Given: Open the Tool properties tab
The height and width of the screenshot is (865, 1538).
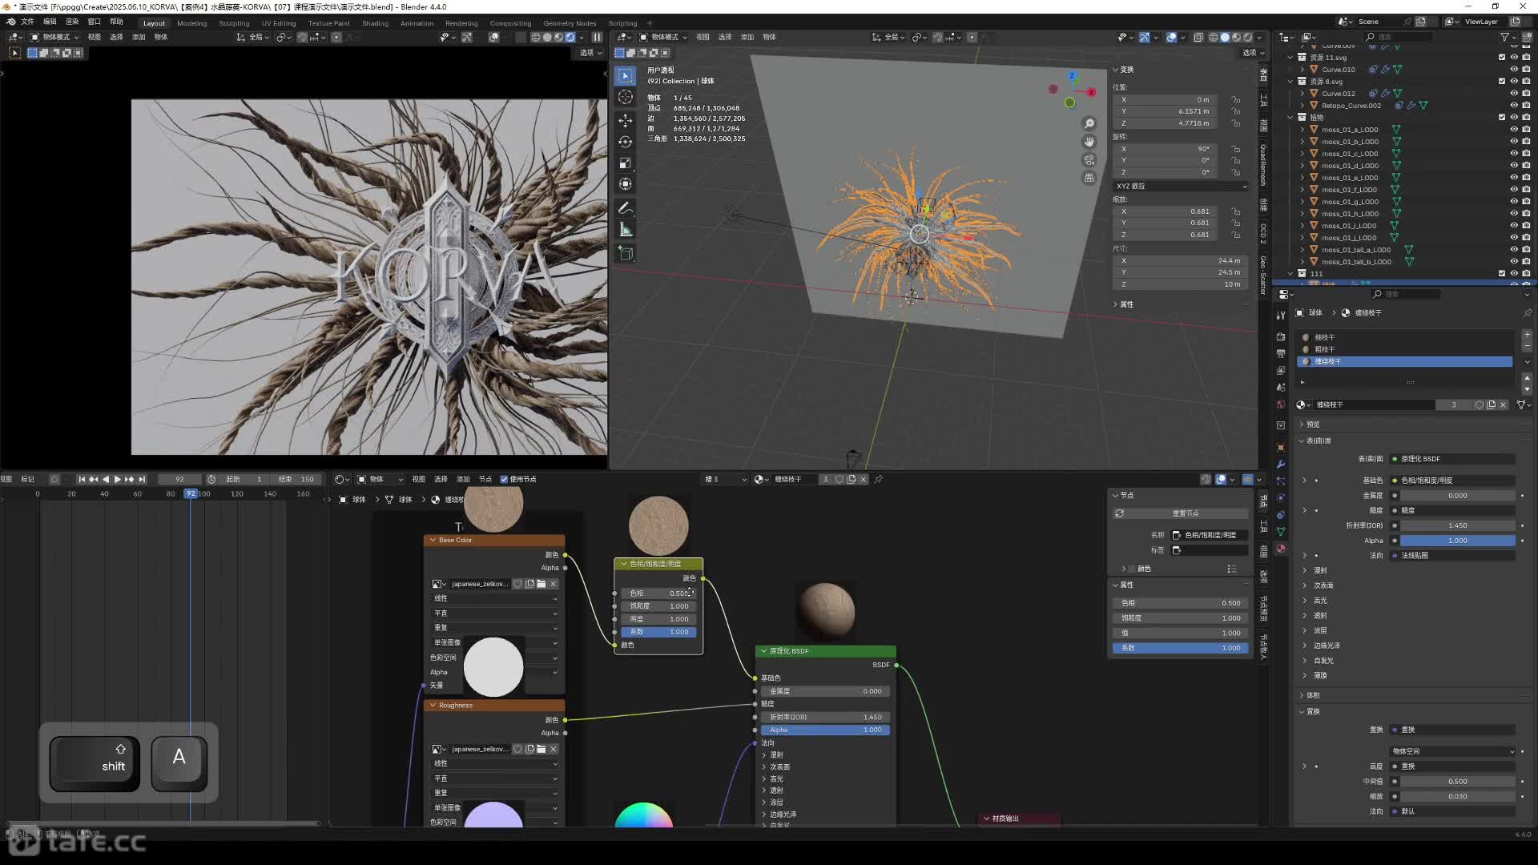Looking at the screenshot, I should pyautogui.click(x=1281, y=316).
